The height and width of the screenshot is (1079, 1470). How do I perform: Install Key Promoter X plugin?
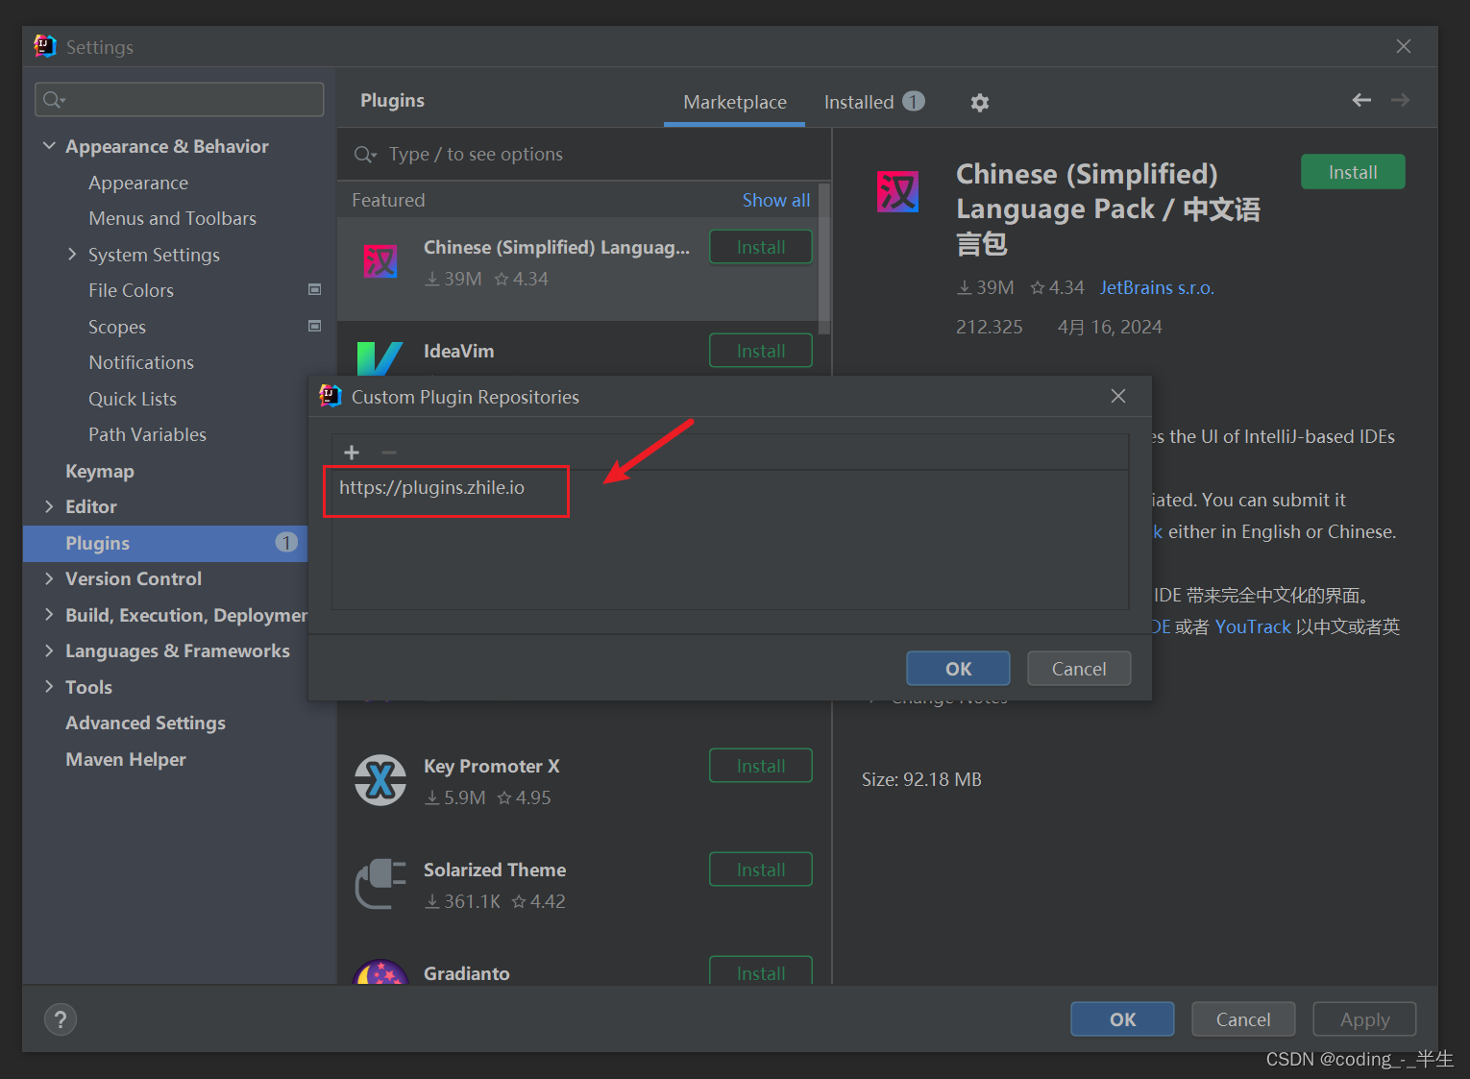coord(761,766)
